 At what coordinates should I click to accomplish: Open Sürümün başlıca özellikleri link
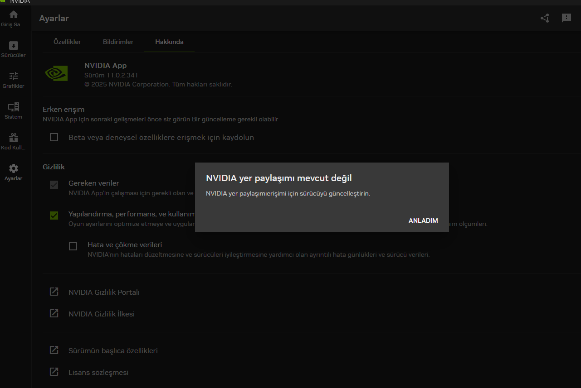point(113,350)
